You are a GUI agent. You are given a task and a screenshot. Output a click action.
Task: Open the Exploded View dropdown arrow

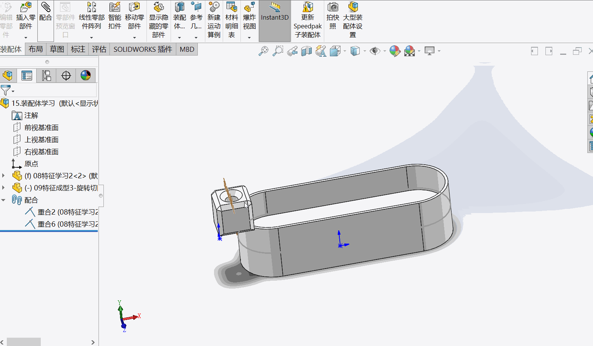[x=249, y=37]
